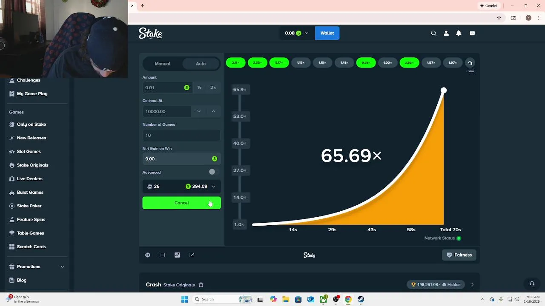Viewport: 545px width, 306px height.
Task: Click the Gemini button in browser
Action: (489, 6)
